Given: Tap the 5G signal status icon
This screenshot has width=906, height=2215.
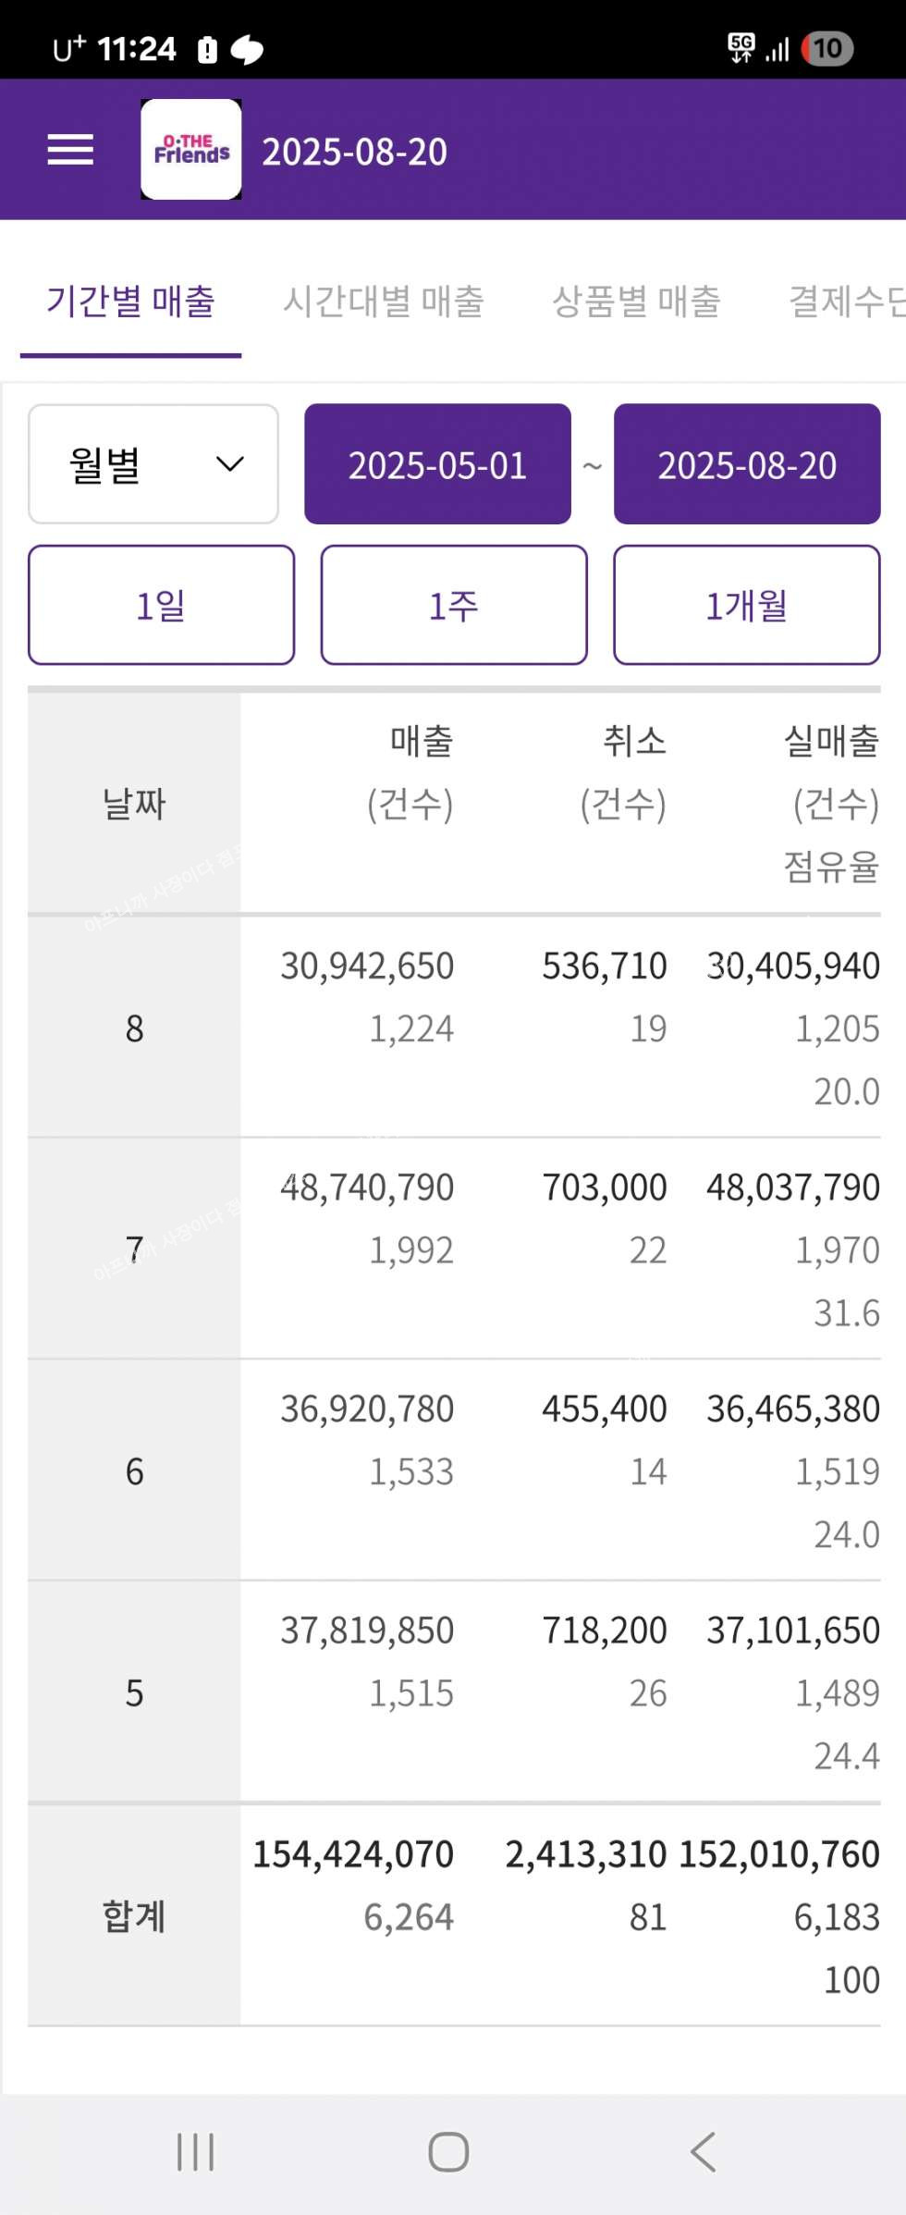Looking at the screenshot, I should click(x=741, y=47).
